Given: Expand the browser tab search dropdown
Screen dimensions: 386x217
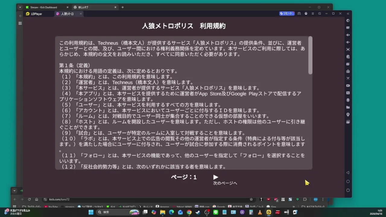Looking at the screenshot, I should pyautogui.click(x=20, y=7).
